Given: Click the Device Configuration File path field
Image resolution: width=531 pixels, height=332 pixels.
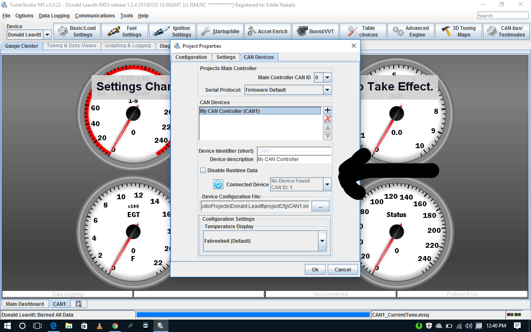Looking at the screenshot, I should 255,206.
